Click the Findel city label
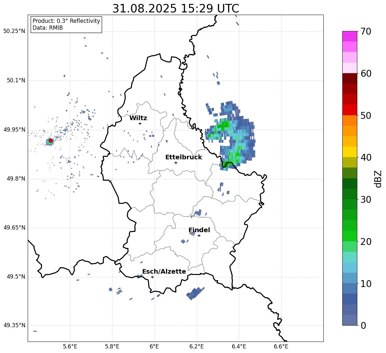This screenshot has width=386, height=353. (x=199, y=230)
